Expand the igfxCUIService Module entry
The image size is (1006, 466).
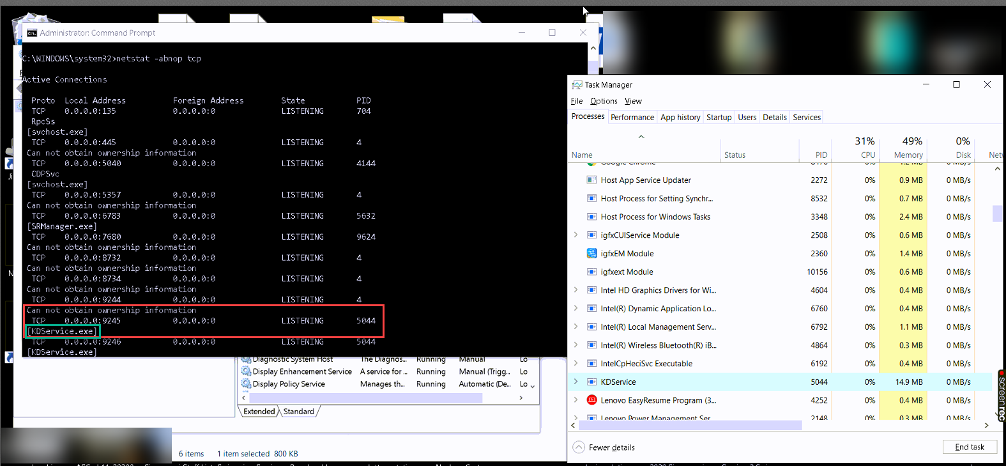click(x=575, y=235)
